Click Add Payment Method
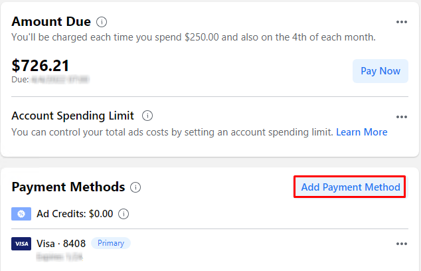The width and height of the screenshot is (421, 271). pos(350,187)
